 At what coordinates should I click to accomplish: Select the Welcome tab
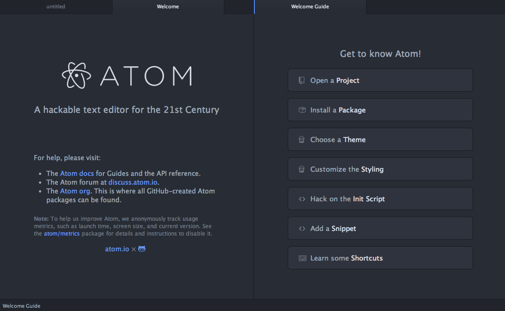click(168, 6)
